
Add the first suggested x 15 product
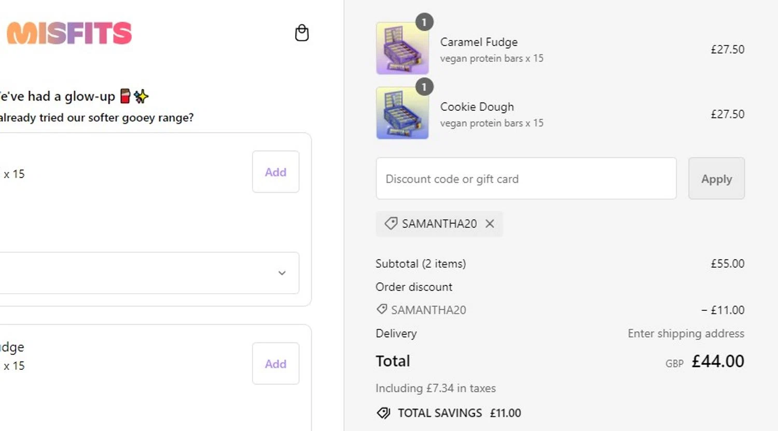pos(275,172)
